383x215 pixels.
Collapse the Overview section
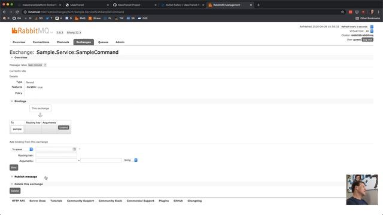[20, 57]
